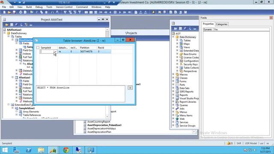Switch to the Categories tab in properties
Screen dimensions: 274x154
click(x=221, y=24)
